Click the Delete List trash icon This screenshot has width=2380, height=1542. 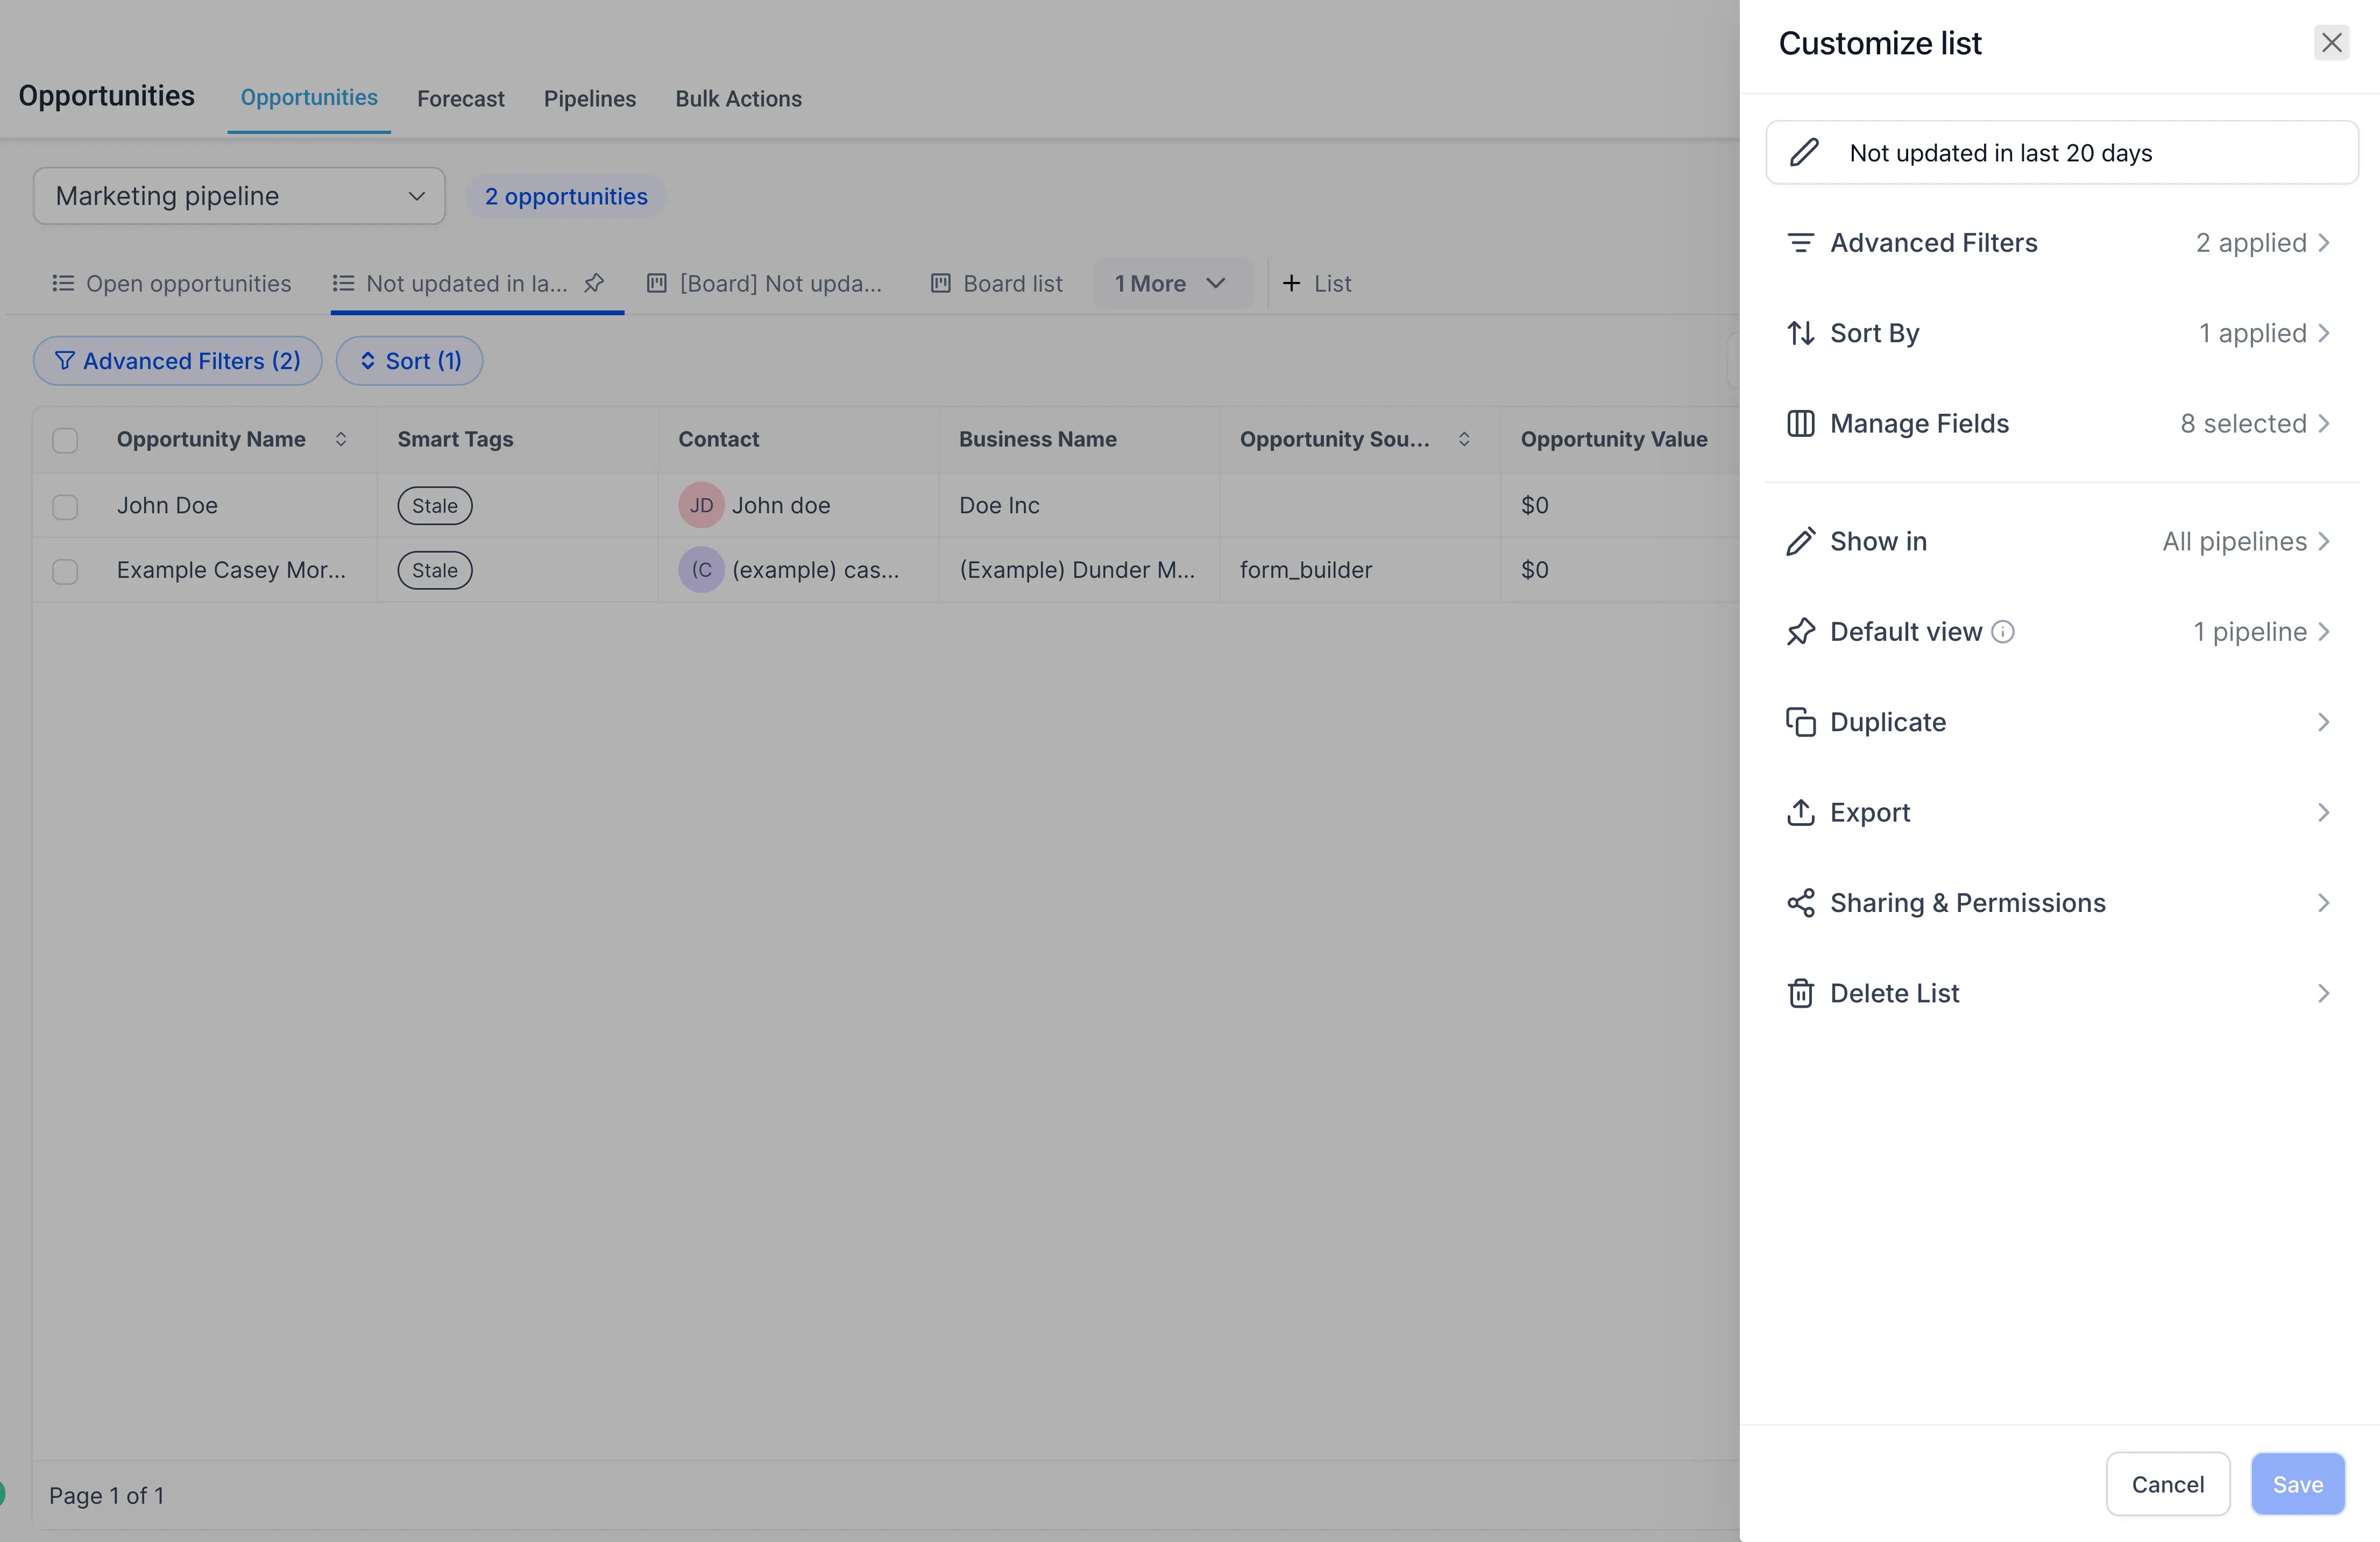pos(1801,992)
